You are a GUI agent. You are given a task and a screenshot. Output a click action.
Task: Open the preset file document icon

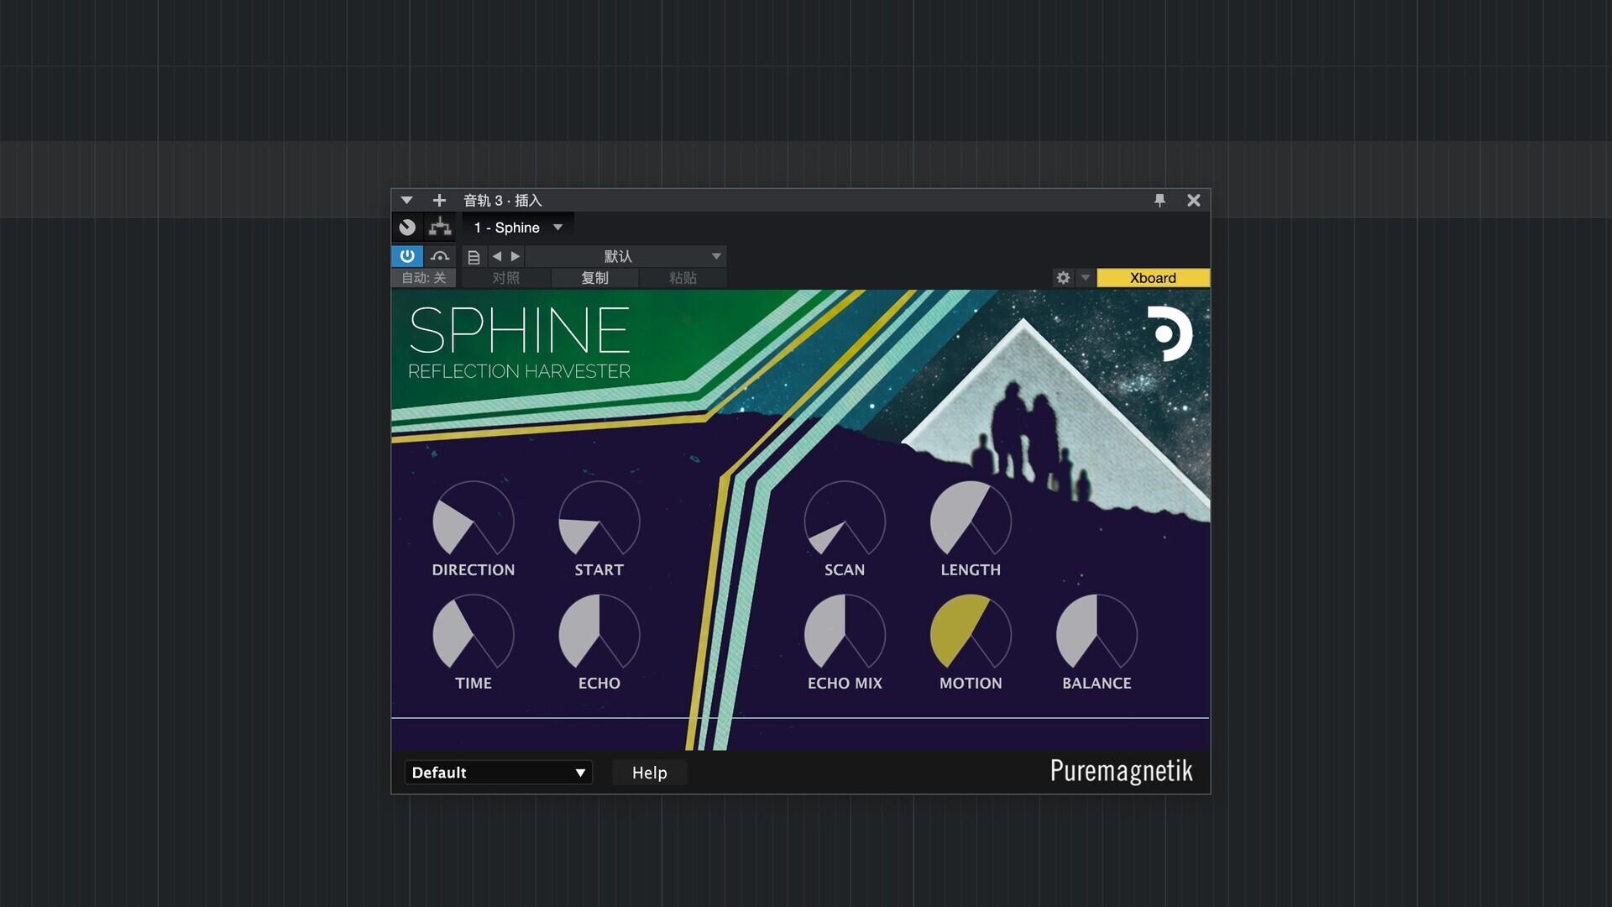coord(474,257)
